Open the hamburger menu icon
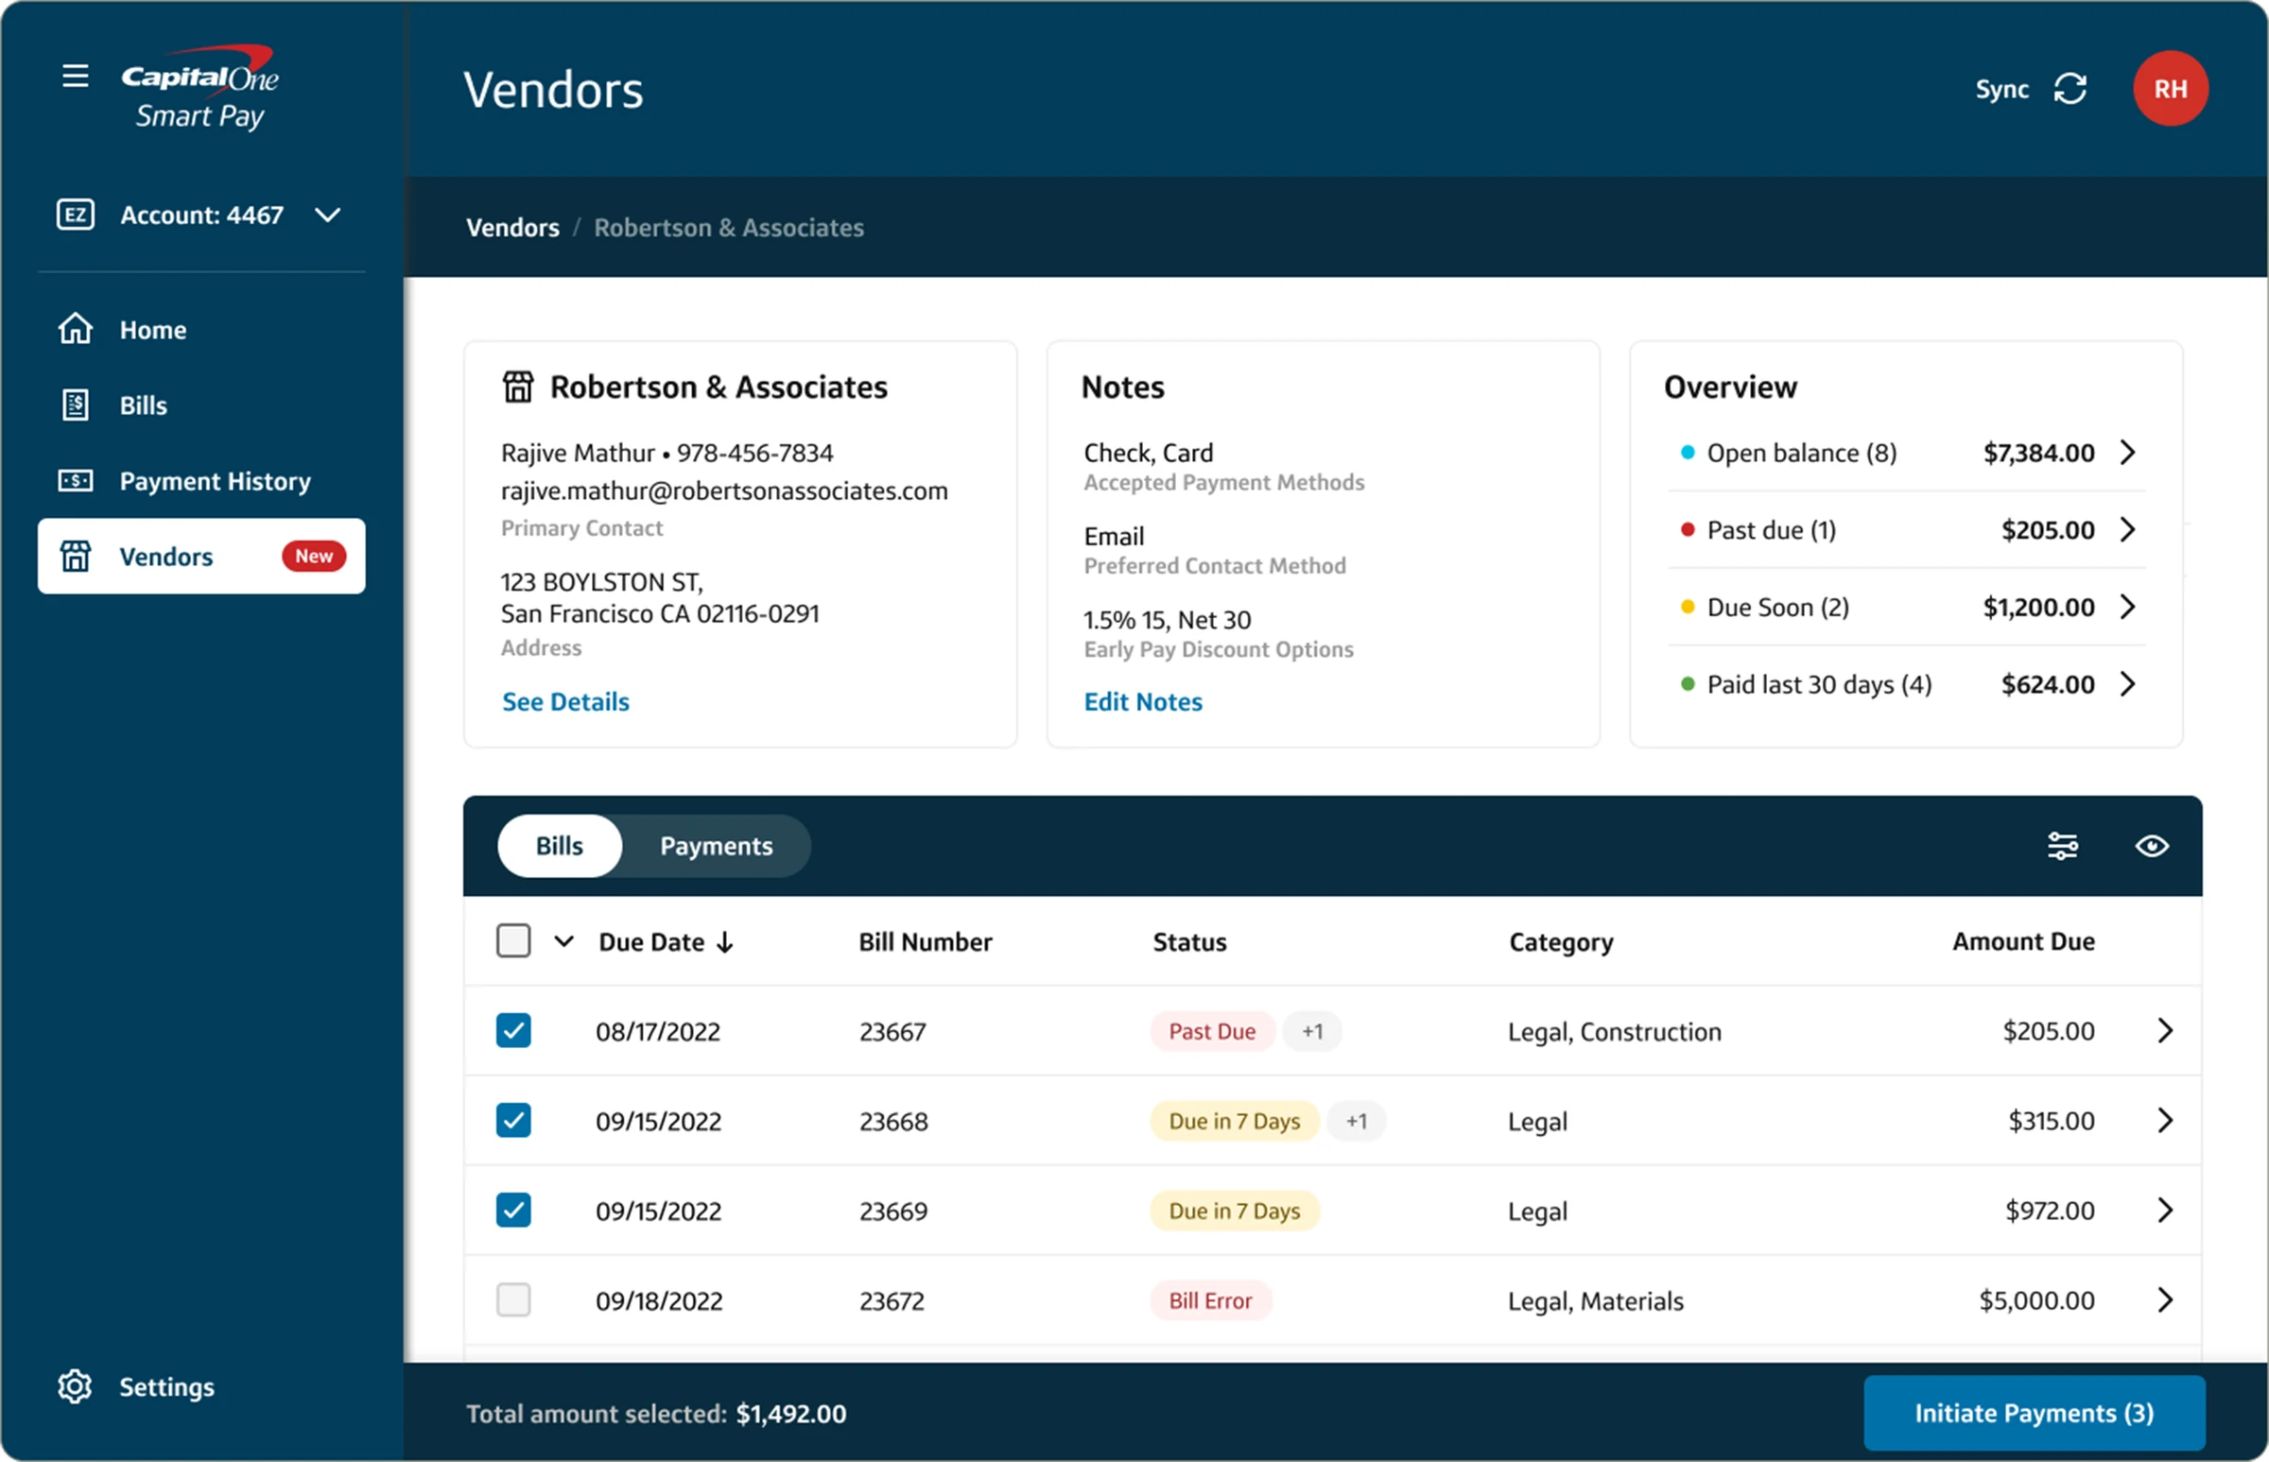 tap(75, 76)
